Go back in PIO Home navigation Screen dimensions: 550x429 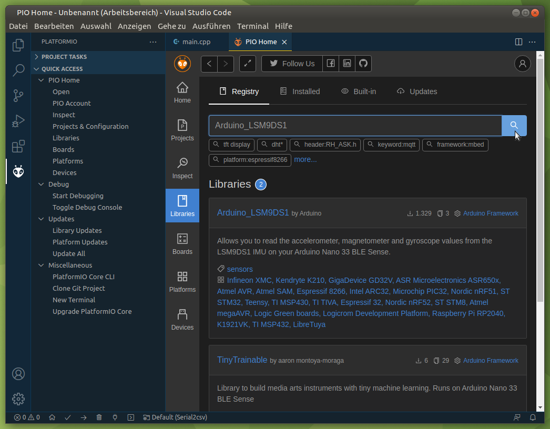(209, 64)
